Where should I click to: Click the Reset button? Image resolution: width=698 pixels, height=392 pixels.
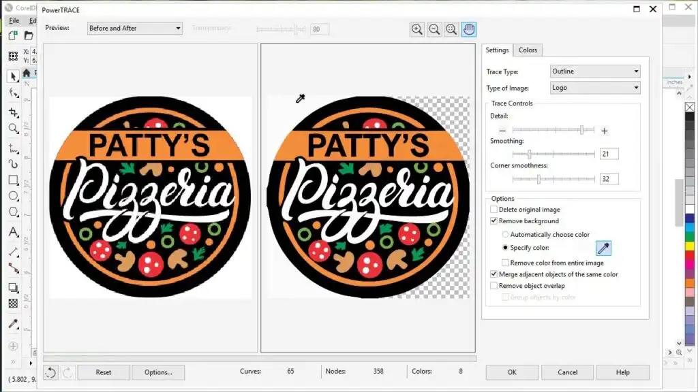[x=103, y=372]
